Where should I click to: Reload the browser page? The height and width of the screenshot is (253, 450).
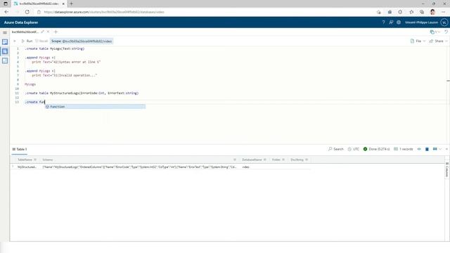[x=27, y=12]
